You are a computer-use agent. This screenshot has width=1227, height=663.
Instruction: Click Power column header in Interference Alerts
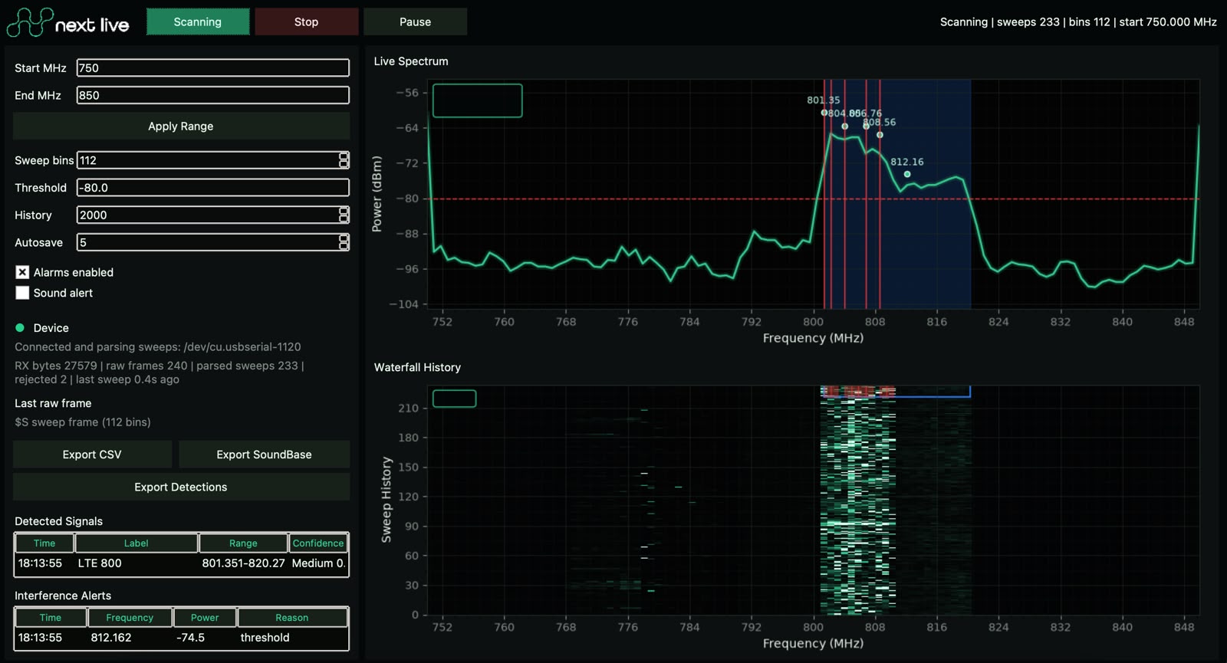pyautogui.click(x=205, y=617)
